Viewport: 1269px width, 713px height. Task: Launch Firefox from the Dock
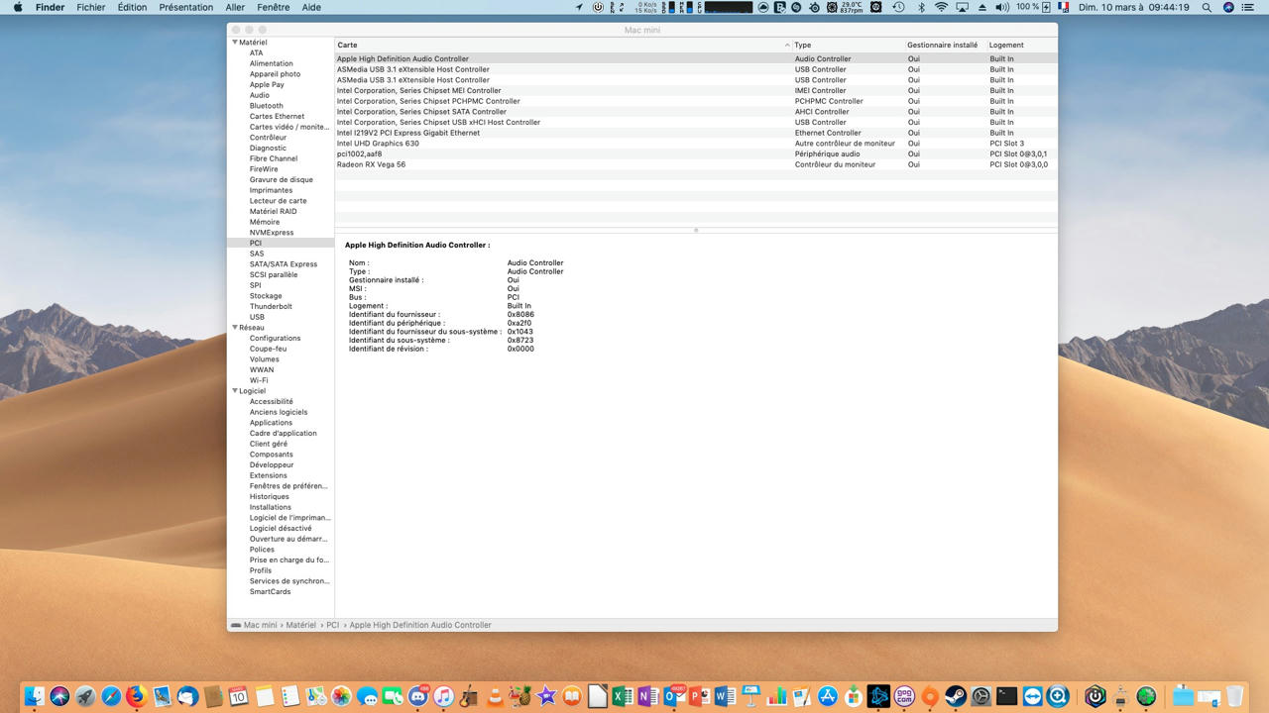(137, 696)
